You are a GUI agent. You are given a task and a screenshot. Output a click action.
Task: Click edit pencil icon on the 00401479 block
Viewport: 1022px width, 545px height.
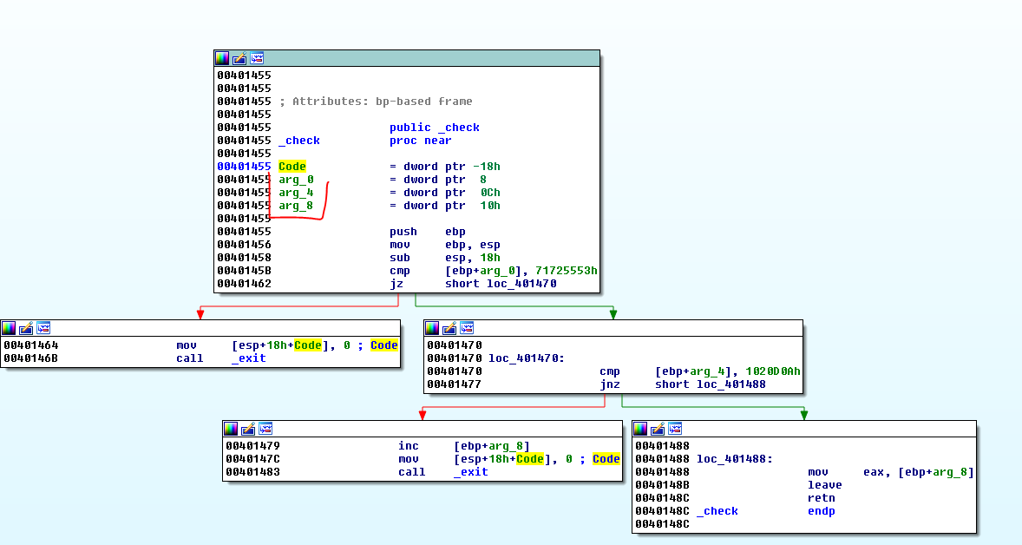[x=248, y=429]
